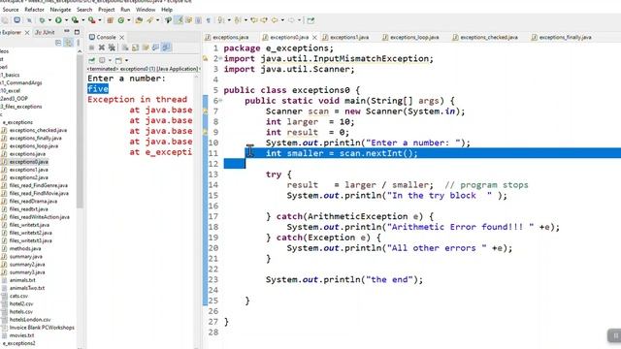Maximize the Package Explorer view
Image resolution: width=621 pixels, height=349 pixels.
(77, 32)
